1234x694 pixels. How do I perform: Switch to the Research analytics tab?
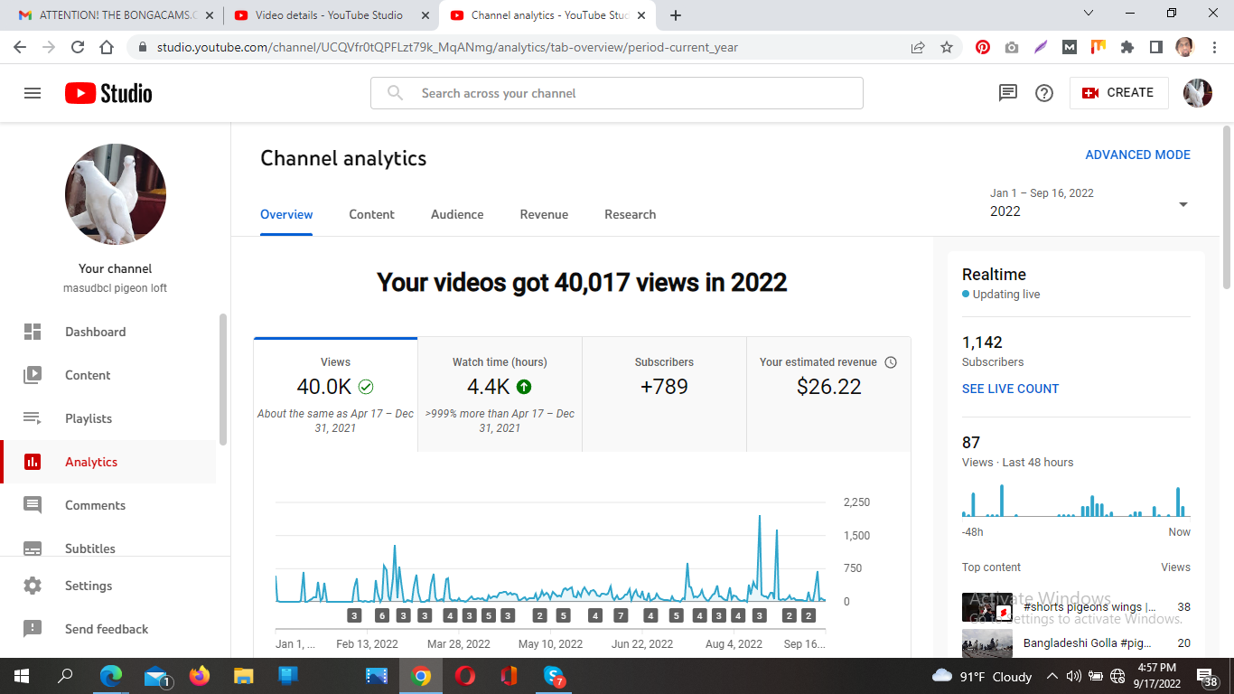(x=630, y=214)
